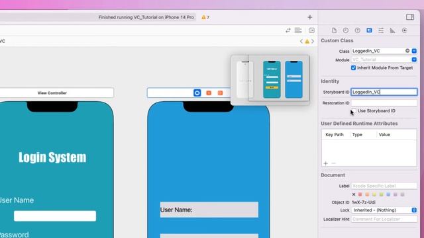
Task: Select the User Name label in login scene
Action: click(17, 200)
